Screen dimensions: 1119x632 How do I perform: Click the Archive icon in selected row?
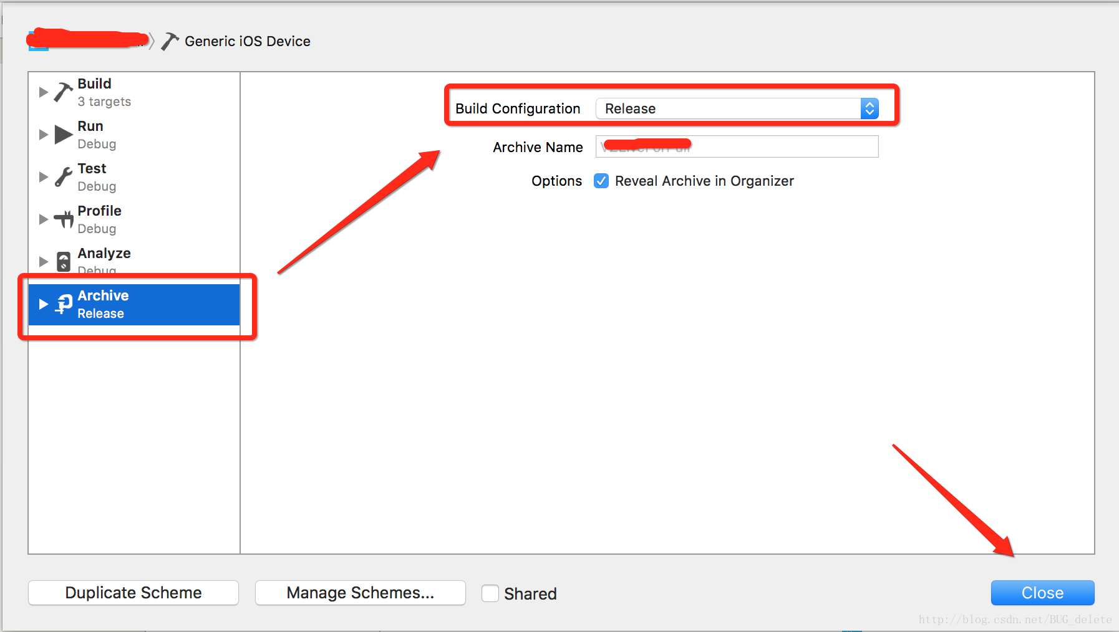click(64, 304)
